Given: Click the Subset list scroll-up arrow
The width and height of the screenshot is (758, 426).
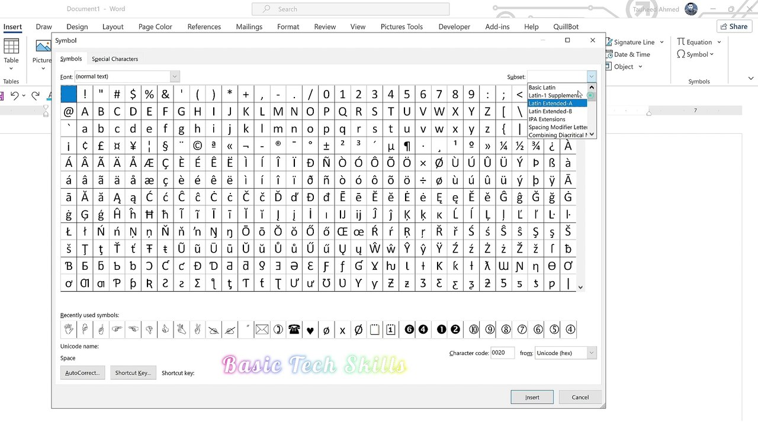Looking at the screenshot, I should click(591, 88).
